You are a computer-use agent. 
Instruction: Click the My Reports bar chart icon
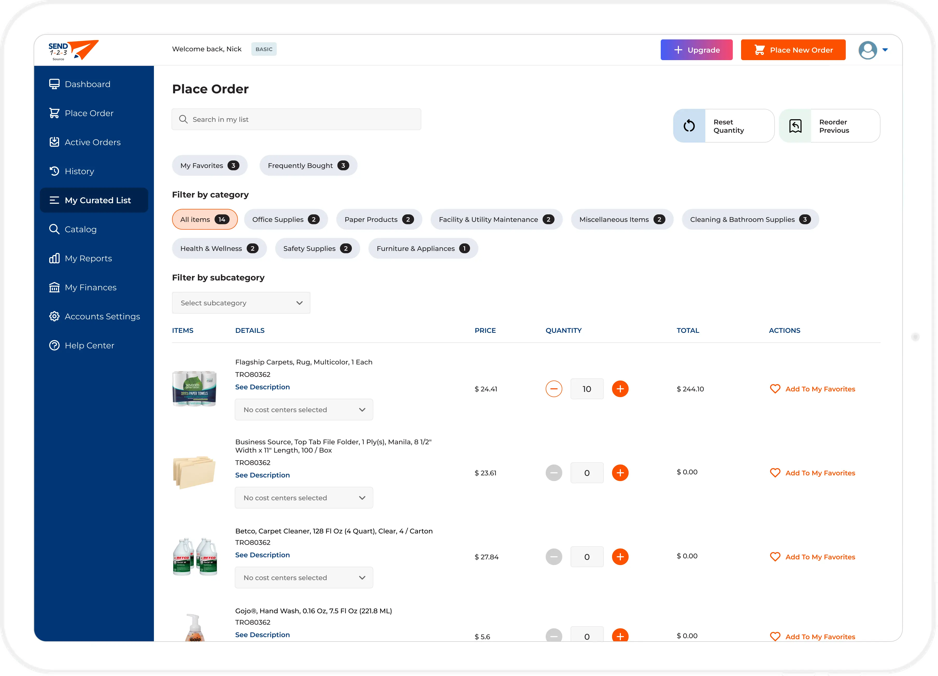[54, 258]
